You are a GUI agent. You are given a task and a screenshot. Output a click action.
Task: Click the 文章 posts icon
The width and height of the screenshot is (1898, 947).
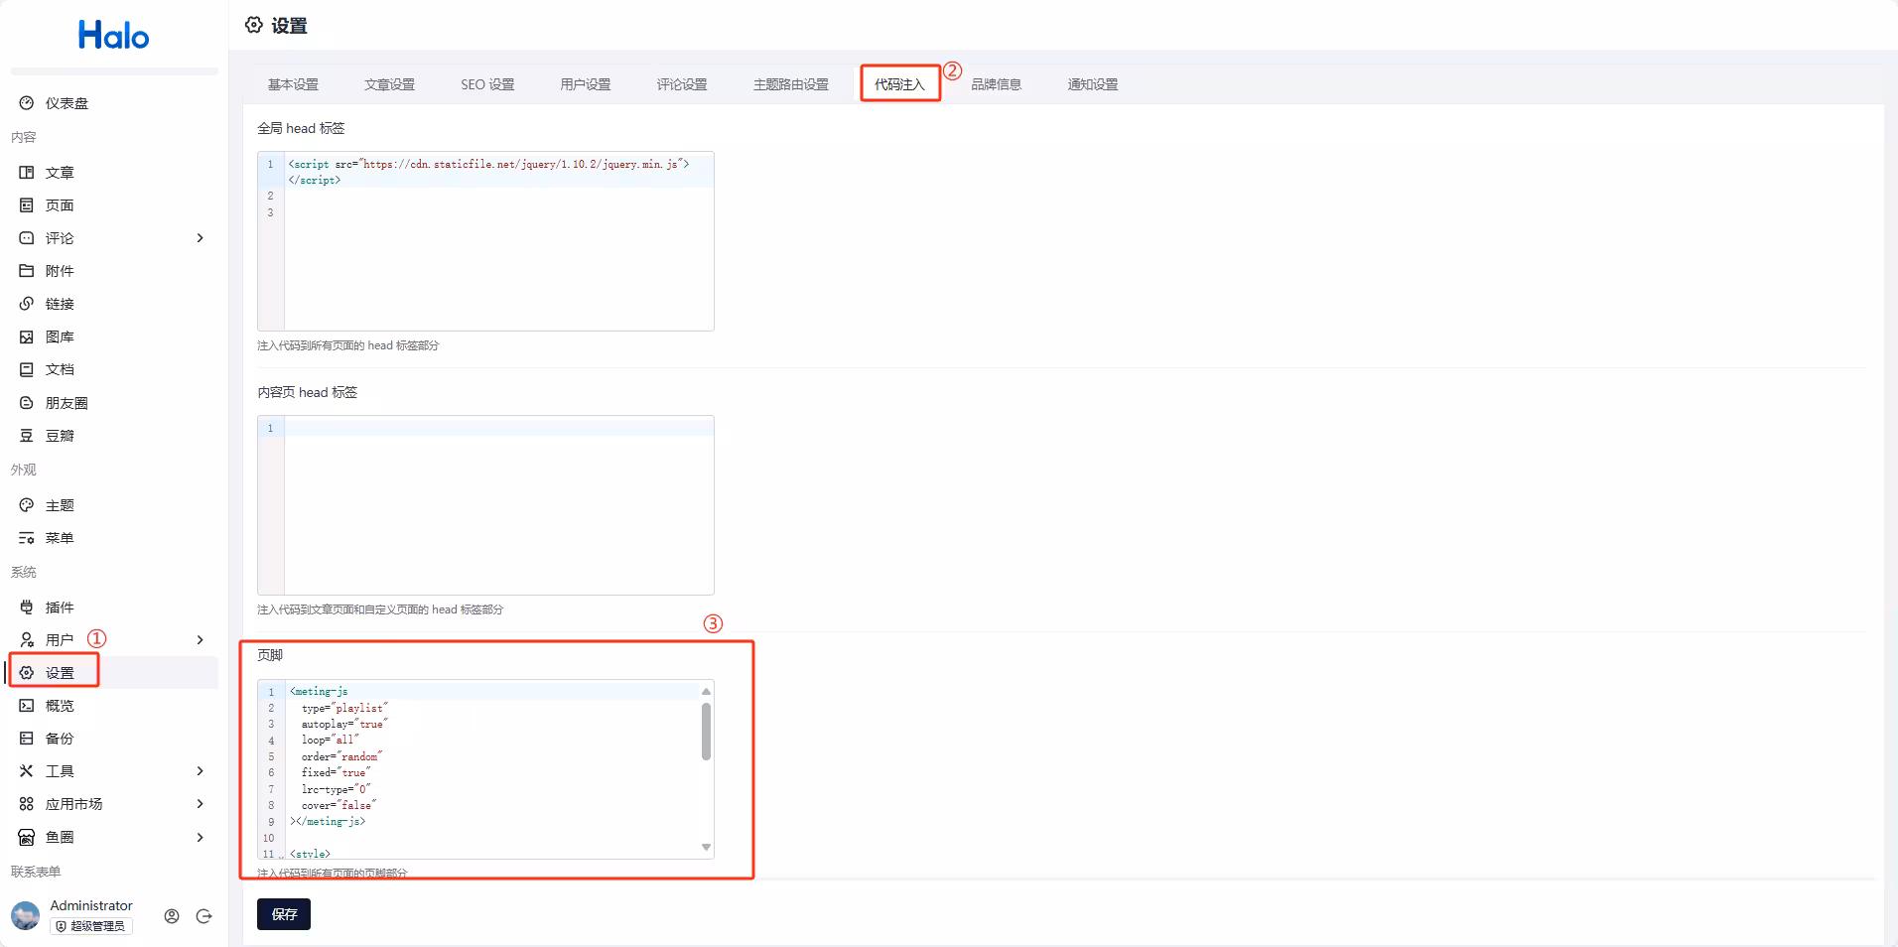pos(27,173)
